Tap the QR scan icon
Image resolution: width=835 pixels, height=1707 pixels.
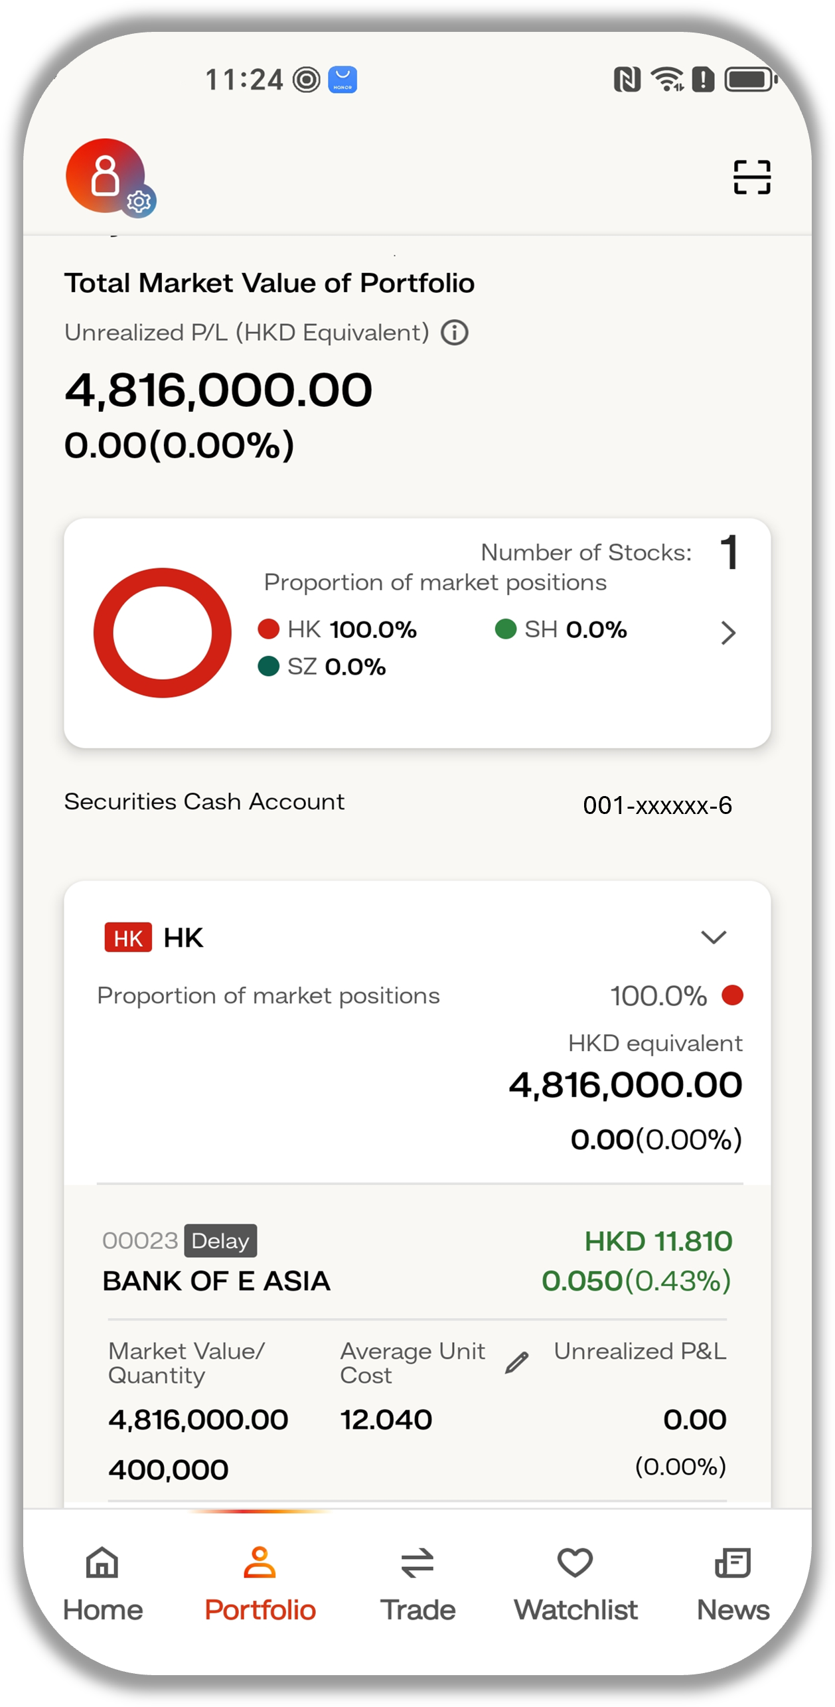coord(751,177)
